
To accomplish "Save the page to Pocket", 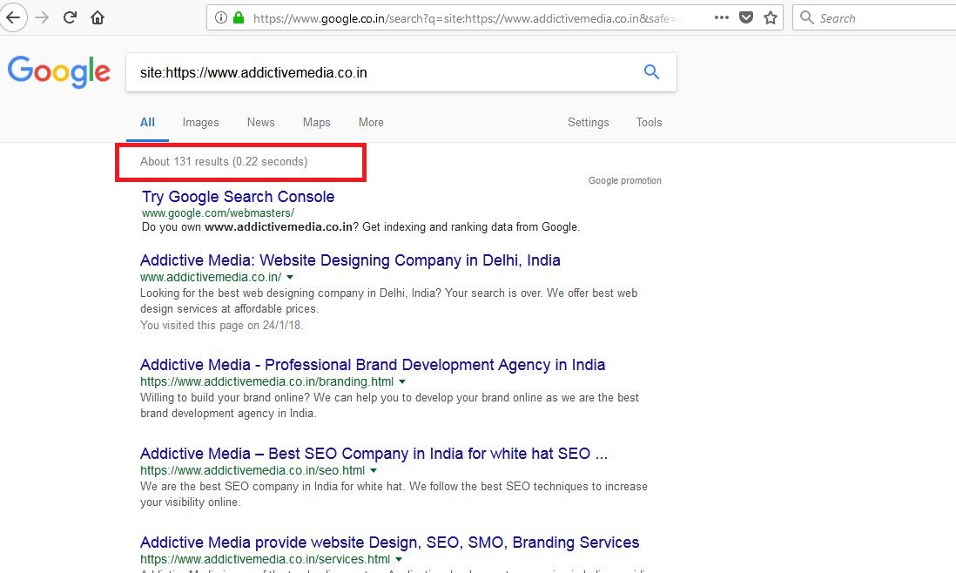I will click(x=746, y=17).
